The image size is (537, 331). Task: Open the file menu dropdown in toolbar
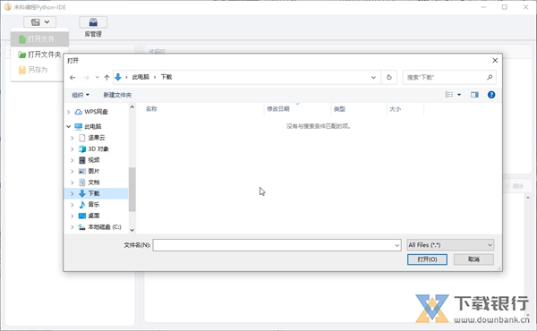pyautogui.click(x=39, y=22)
